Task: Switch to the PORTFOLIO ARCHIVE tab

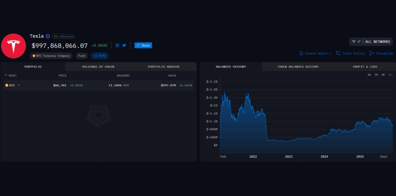Action: [164, 67]
